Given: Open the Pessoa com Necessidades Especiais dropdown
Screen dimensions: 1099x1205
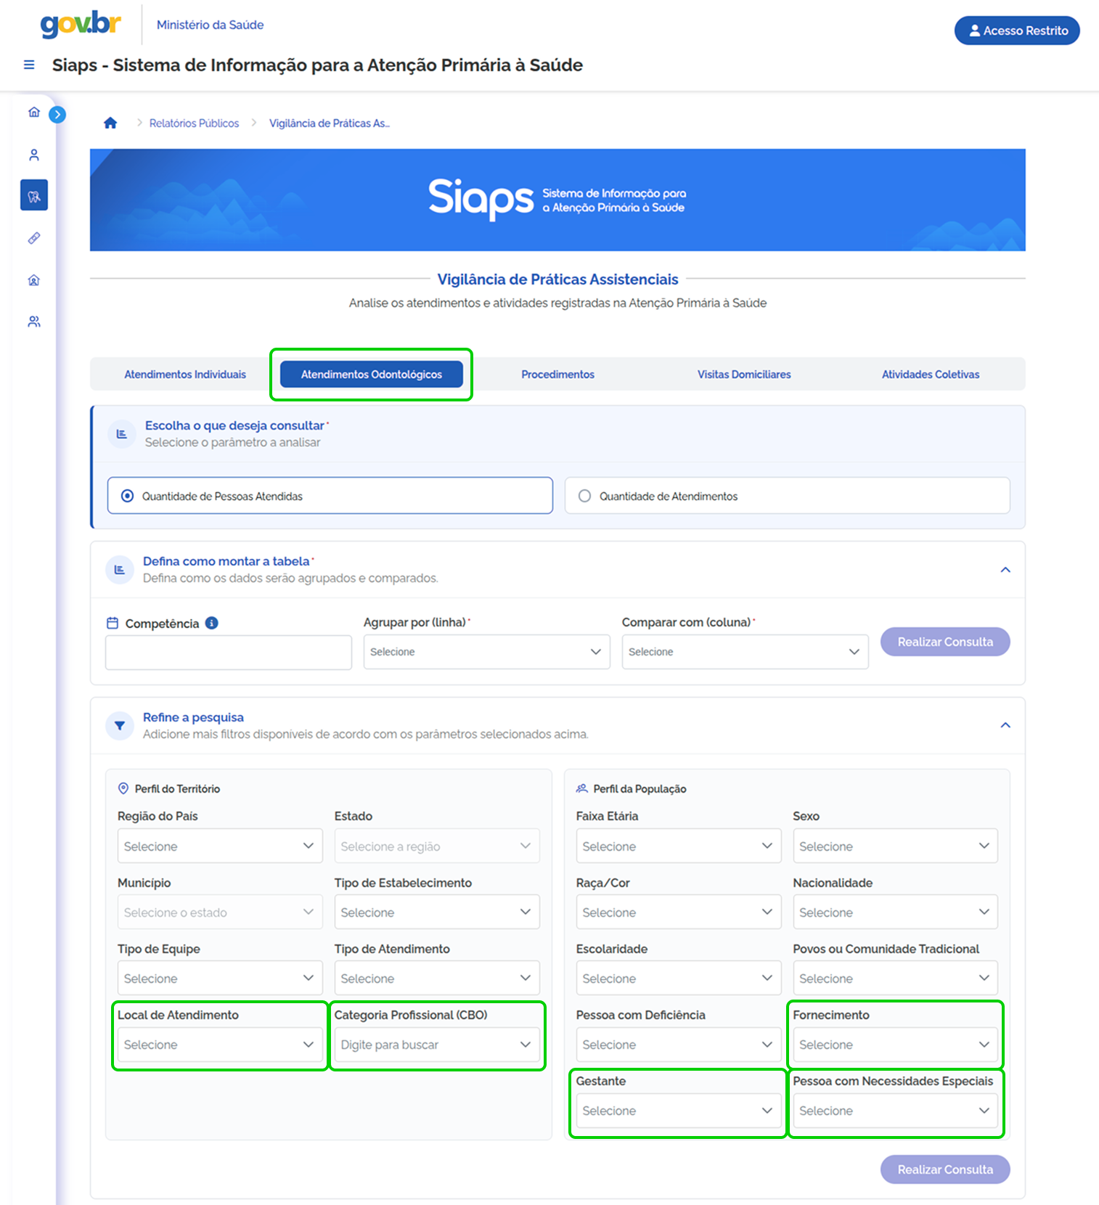Looking at the screenshot, I should click(896, 1110).
